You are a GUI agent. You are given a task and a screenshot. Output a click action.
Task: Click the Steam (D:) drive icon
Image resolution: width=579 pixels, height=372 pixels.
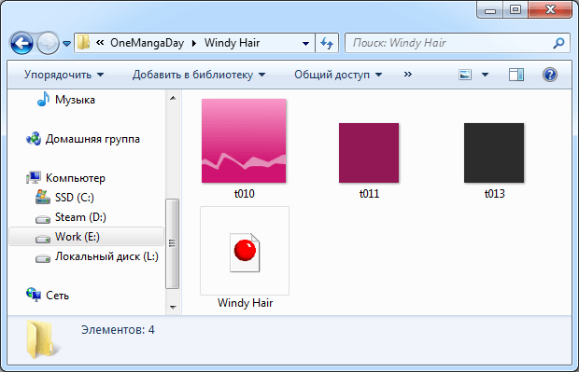(43, 219)
